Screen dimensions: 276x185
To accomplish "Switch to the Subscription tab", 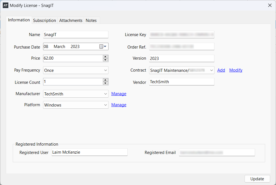I will pyautogui.click(x=45, y=21).
